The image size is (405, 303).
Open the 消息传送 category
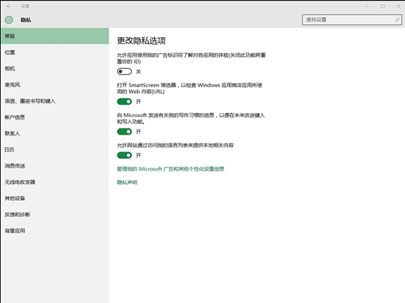(55, 166)
